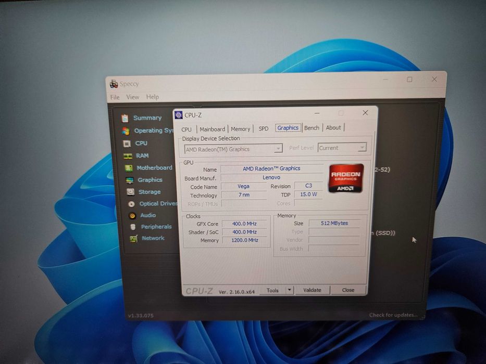Click the Technology value 7 nm
The width and height of the screenshot is (486, 364).
(244, 195)
